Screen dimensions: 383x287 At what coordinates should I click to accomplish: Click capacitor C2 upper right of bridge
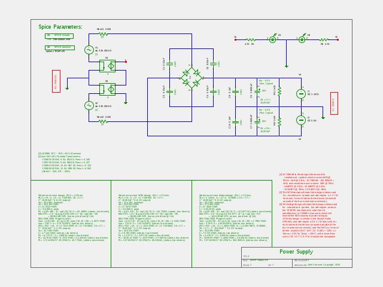(214, 64)
